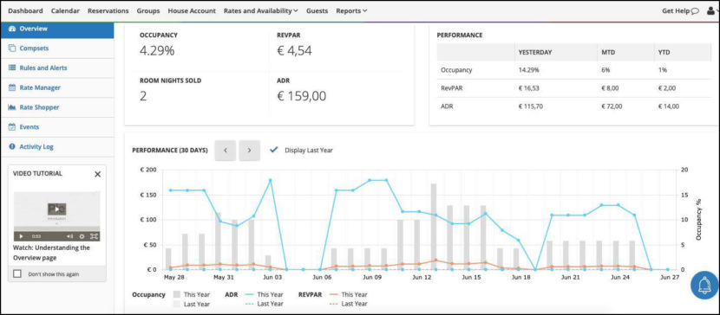Click the Activity Log info icon
The height and width of the screenshot is (315, 720).
pos(12,146)
